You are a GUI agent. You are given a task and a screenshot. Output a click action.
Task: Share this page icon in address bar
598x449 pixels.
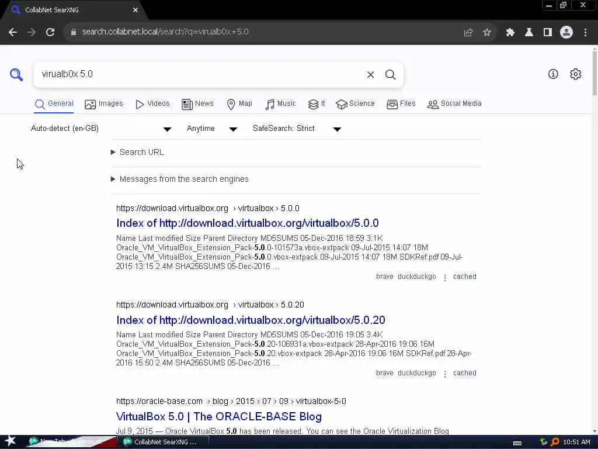pyautogui.click(x=468, y=33)
